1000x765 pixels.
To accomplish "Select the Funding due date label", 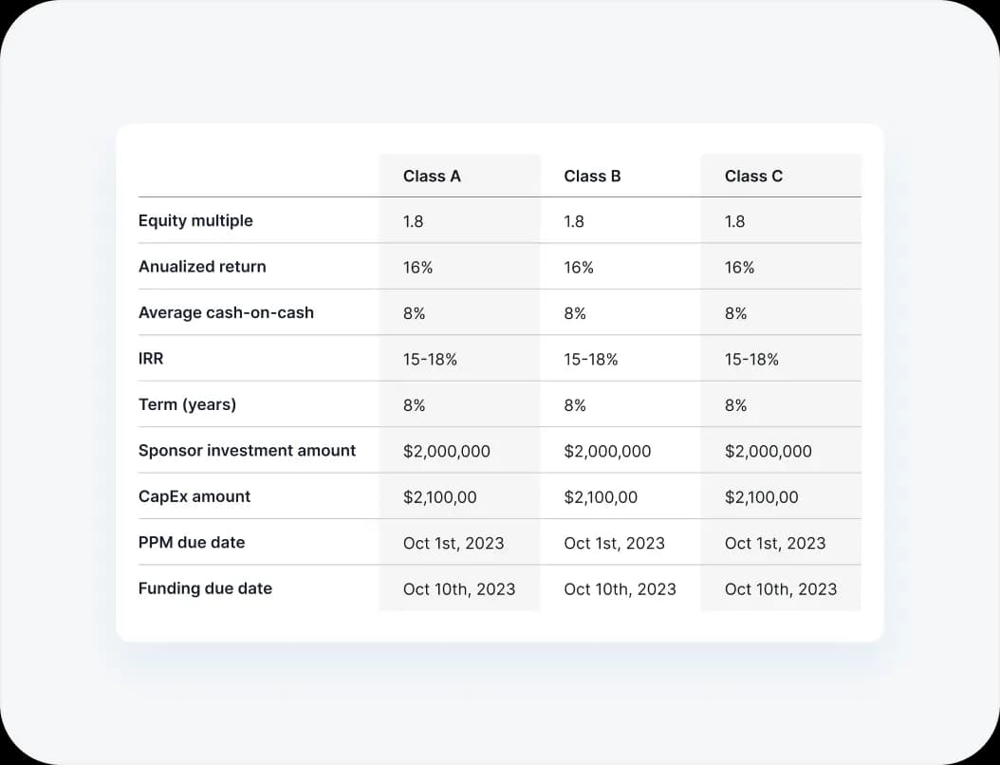I will [205, 588].
